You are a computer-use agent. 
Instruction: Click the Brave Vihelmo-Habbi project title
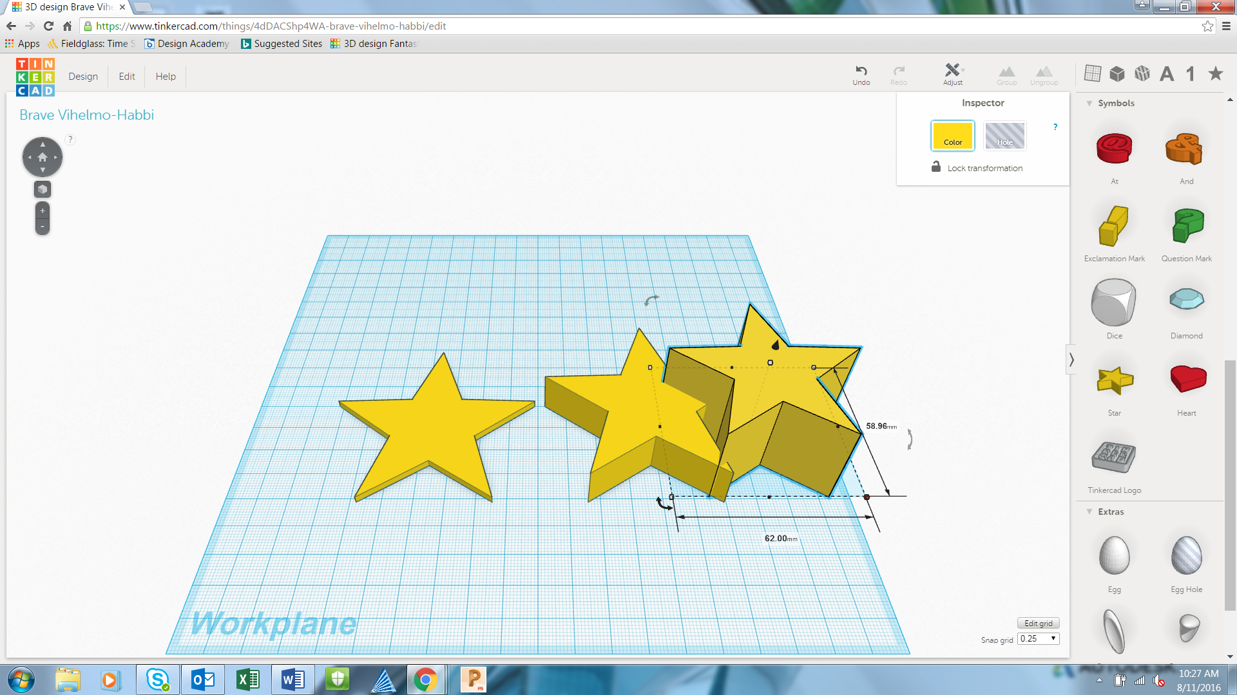[x=86, y=115]
